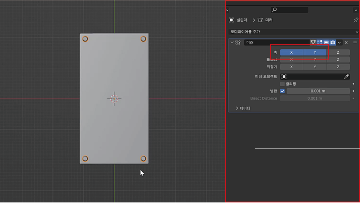Click 3D cursor at viewport center

pos(114,99)
